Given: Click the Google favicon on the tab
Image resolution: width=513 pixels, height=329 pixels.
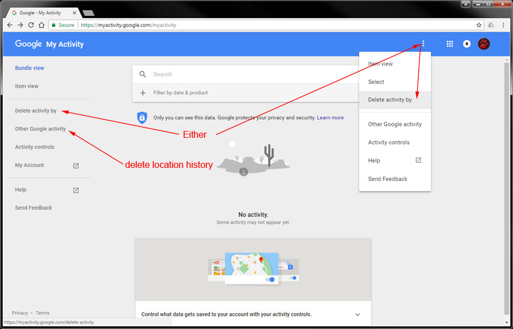Looking at the screenshot, I should coord(14,13).
